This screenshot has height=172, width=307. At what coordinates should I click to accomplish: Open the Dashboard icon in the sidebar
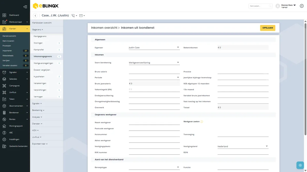[x=4, y=15]
